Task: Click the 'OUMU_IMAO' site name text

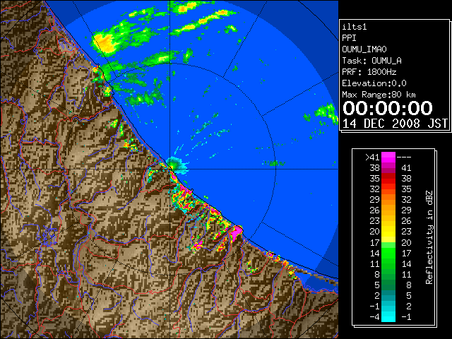Action: (364, 49)
